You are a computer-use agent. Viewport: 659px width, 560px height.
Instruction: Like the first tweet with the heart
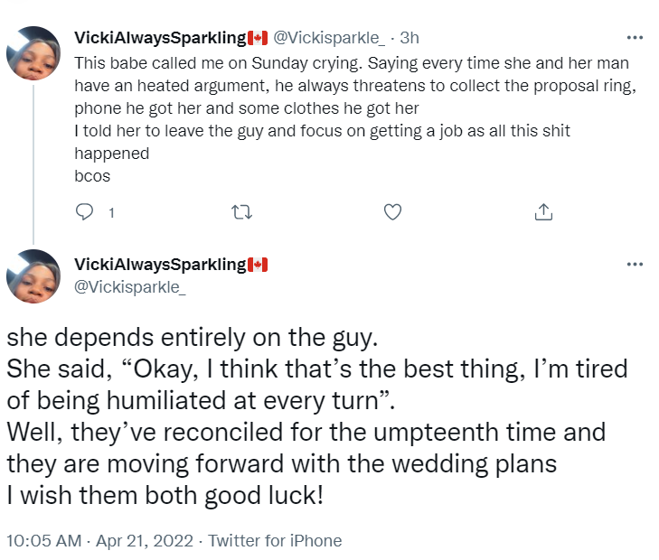tap(392, 212)
